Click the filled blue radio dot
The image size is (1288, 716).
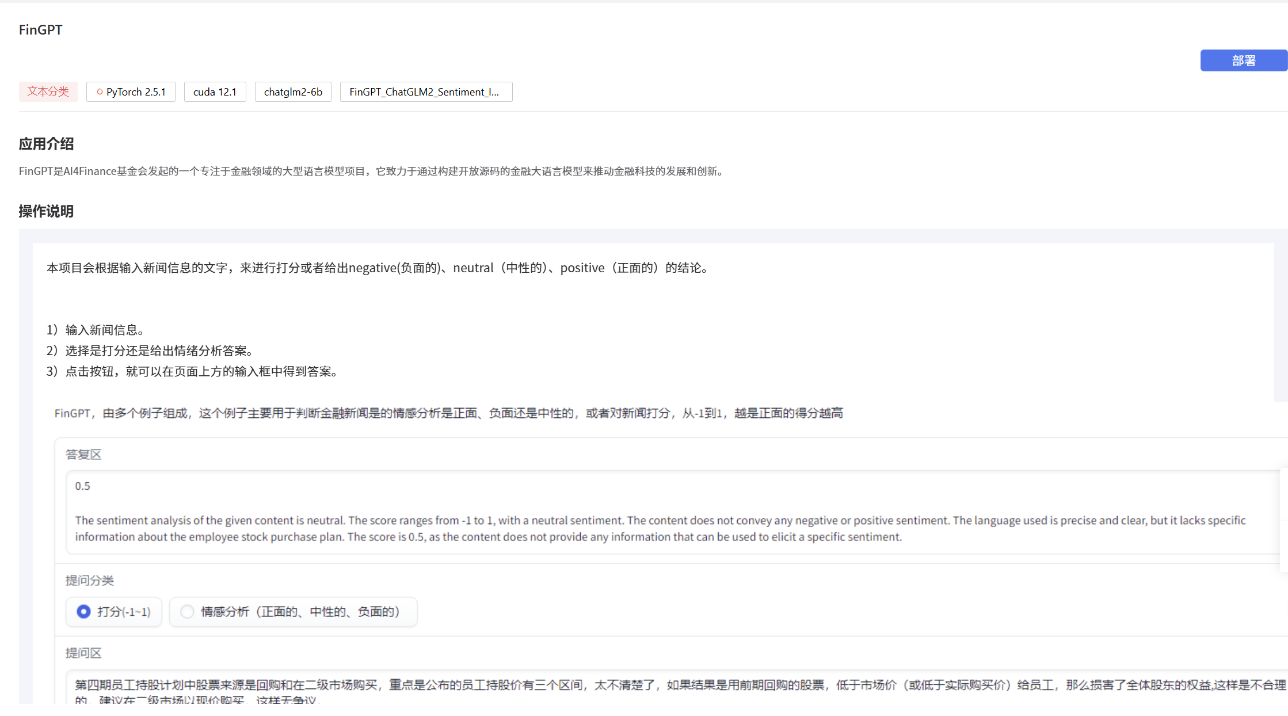84,612
